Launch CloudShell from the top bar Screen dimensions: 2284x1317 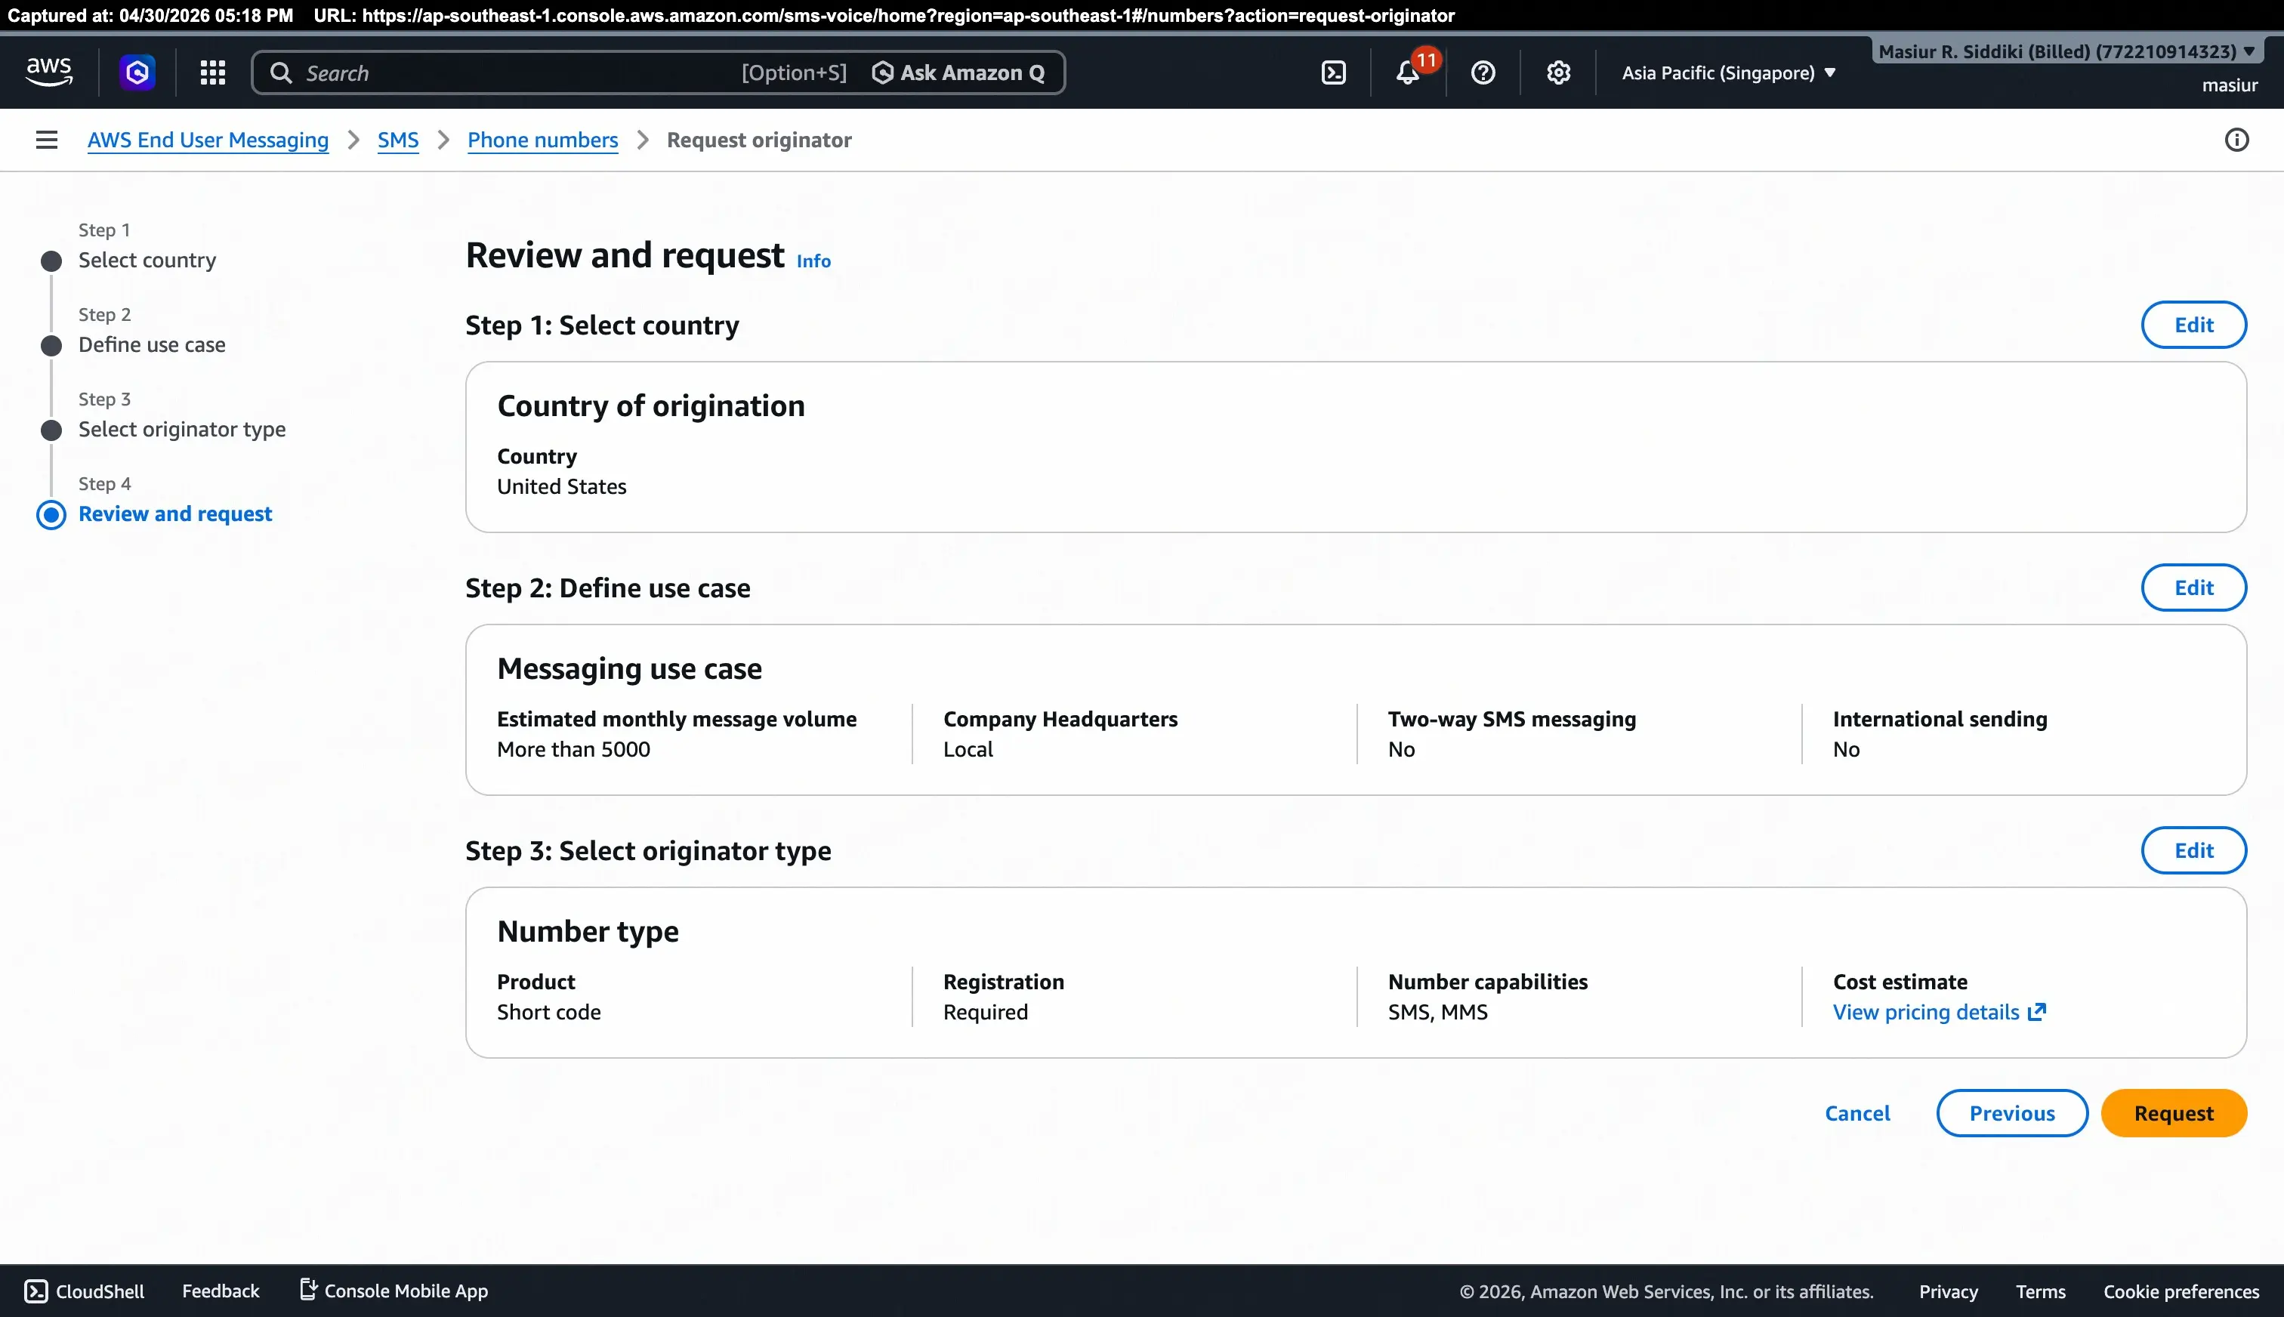(1333, 72)
